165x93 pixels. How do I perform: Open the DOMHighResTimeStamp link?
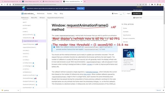[92, 72]
